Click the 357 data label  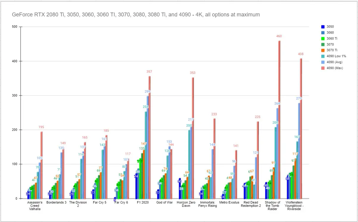coord(150,72)
